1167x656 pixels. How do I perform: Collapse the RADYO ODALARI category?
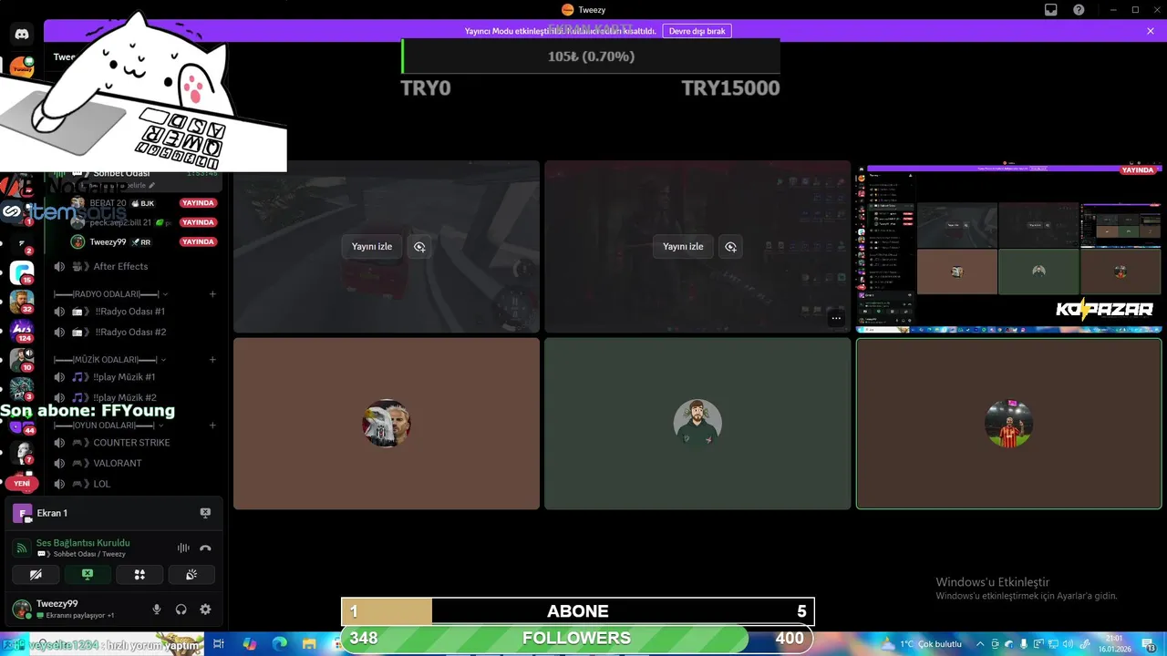[x=109, y=294]
